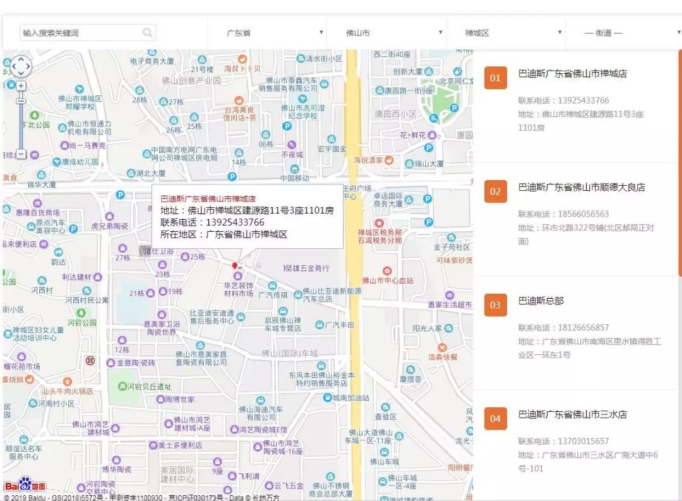Image resolution: width=682 pixels, height=501 pixels.
Task: Click the search magnifier icon
Action: 147,32
